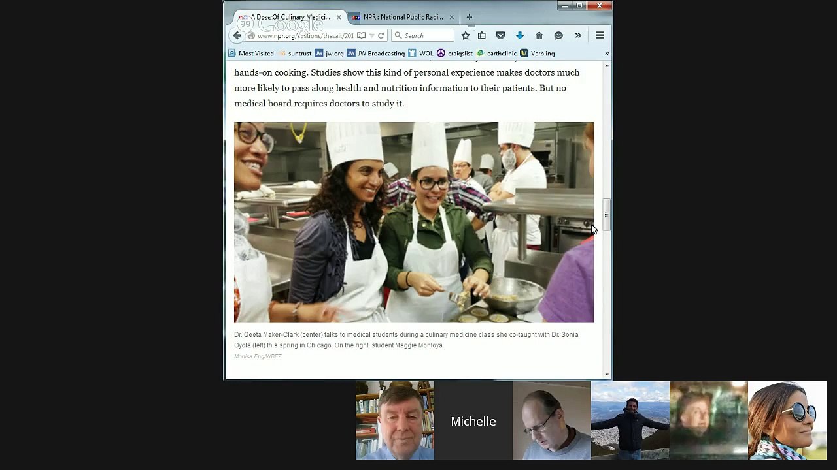
Task: Close the 'A Dose Of Culinary Medici...' tab
Action: (339, 17)
